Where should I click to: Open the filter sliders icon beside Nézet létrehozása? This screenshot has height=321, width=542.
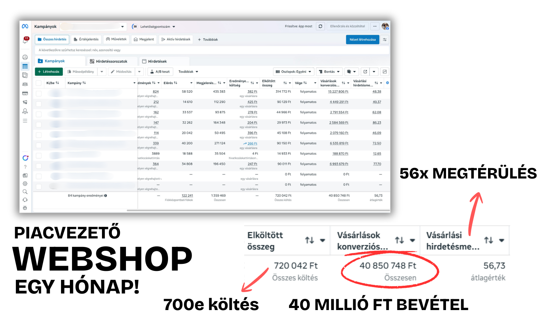point(385,40)
